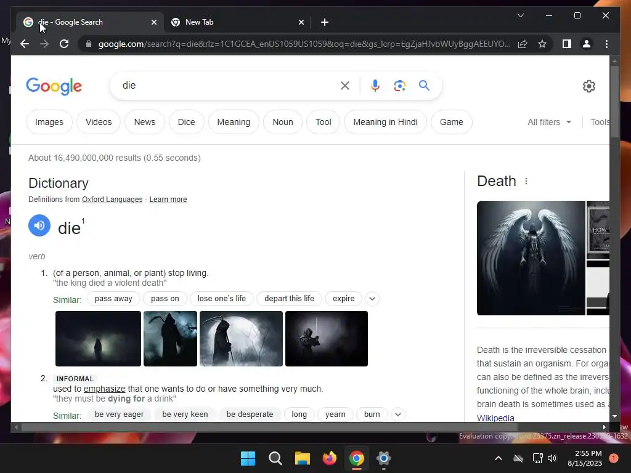Open the Learn more link
This screenshot has width=631, height=473.
168,200
